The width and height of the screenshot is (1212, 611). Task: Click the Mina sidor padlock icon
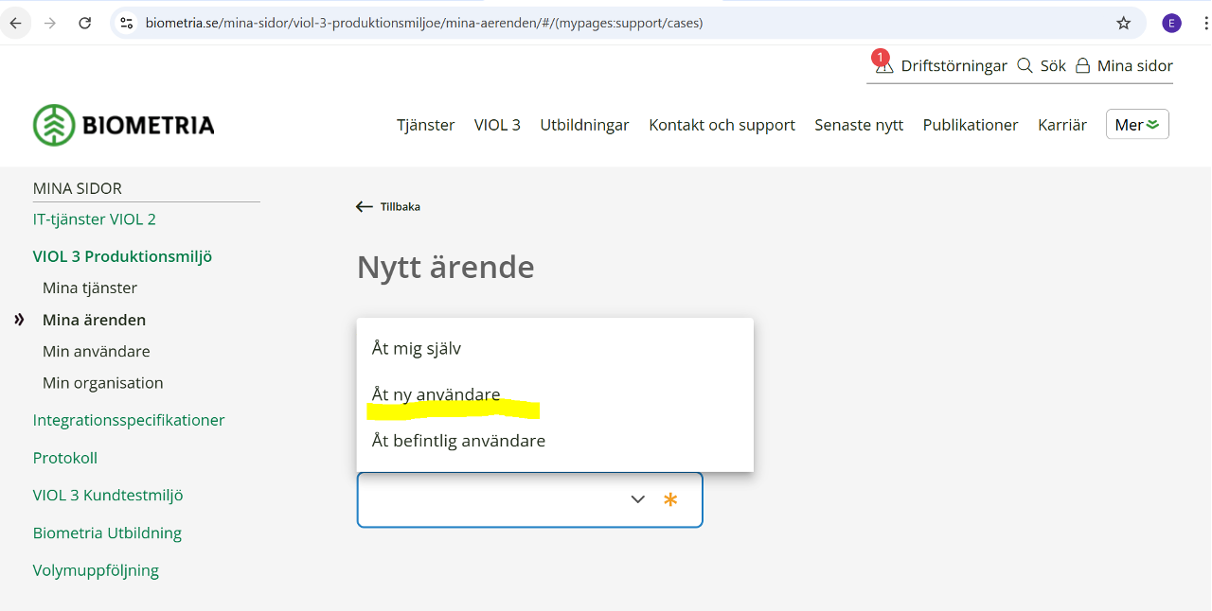1082,65
